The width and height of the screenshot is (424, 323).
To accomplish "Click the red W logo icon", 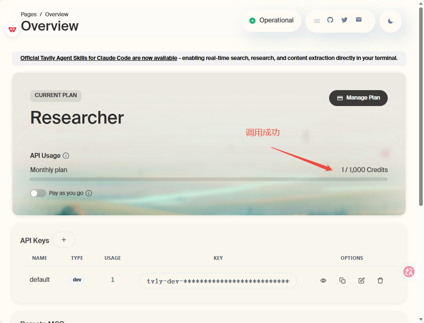I will click(13, 29).
